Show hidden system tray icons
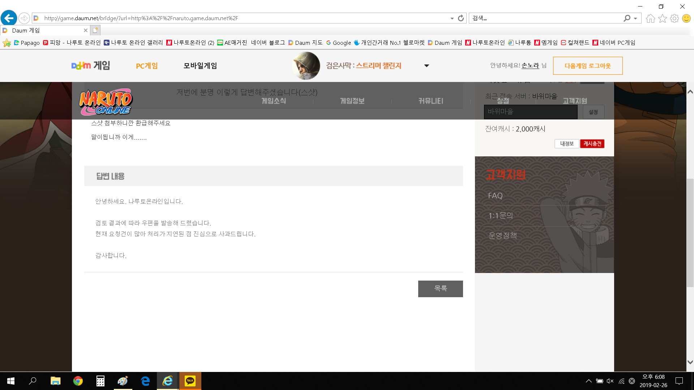694x390 pixels. pyautogui.click(x=588, y=381)
